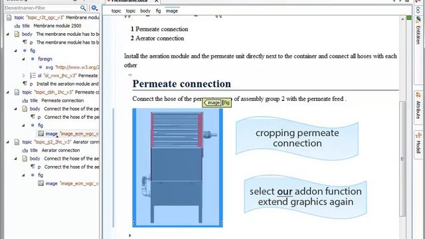Select image in the breadcrumb bar
425x239 pixels.
[172, 11]
